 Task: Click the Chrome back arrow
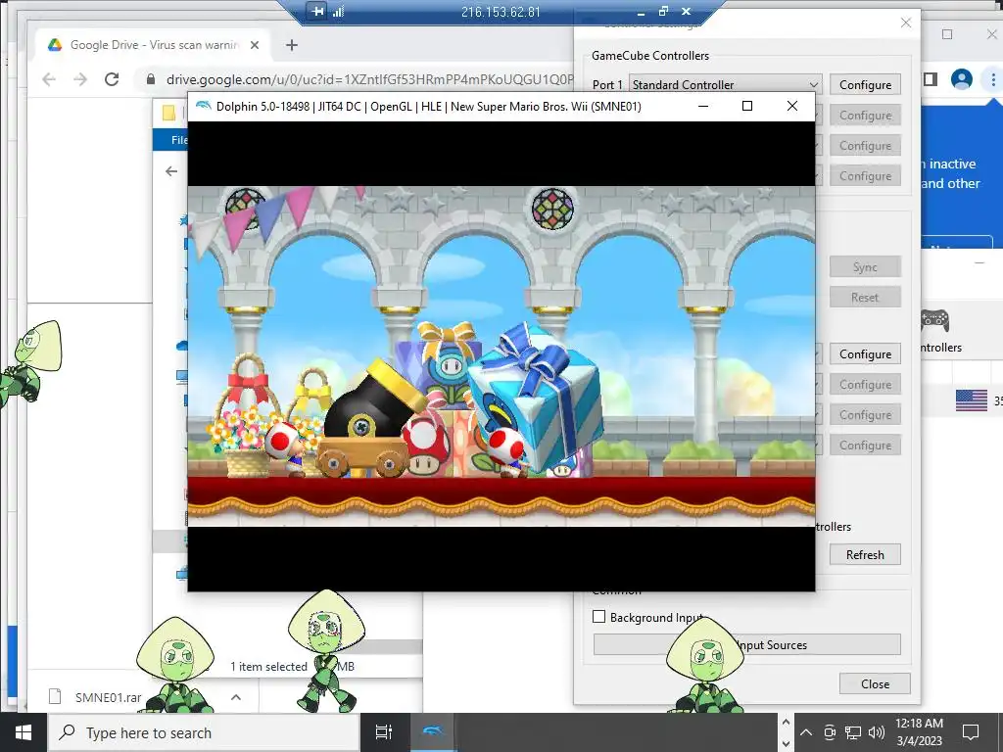click(x=49, y=79)
